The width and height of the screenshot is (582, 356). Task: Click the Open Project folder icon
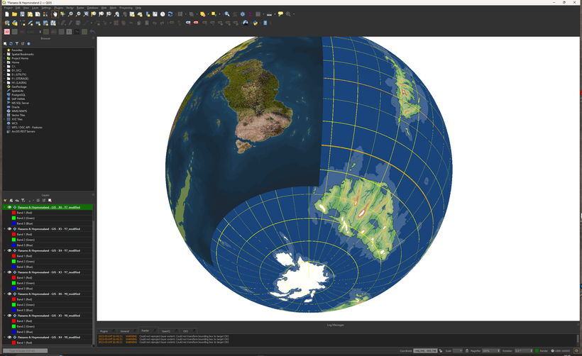pyautogui.click(x=14, y=14)
